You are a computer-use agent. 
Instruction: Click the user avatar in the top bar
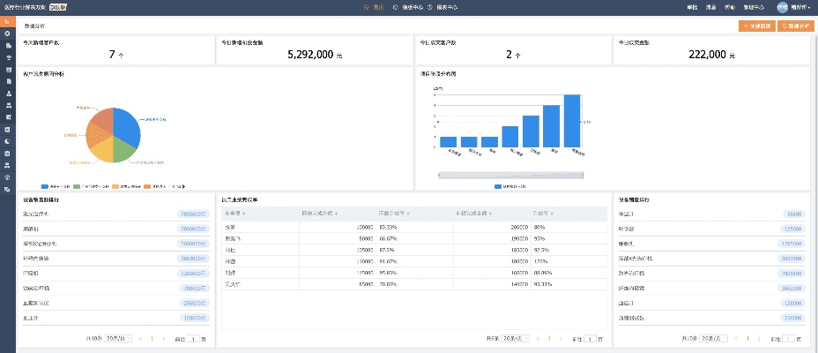(782, 7)
